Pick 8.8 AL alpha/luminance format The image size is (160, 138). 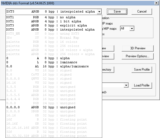pyautogui.click(x=54, y=66)
